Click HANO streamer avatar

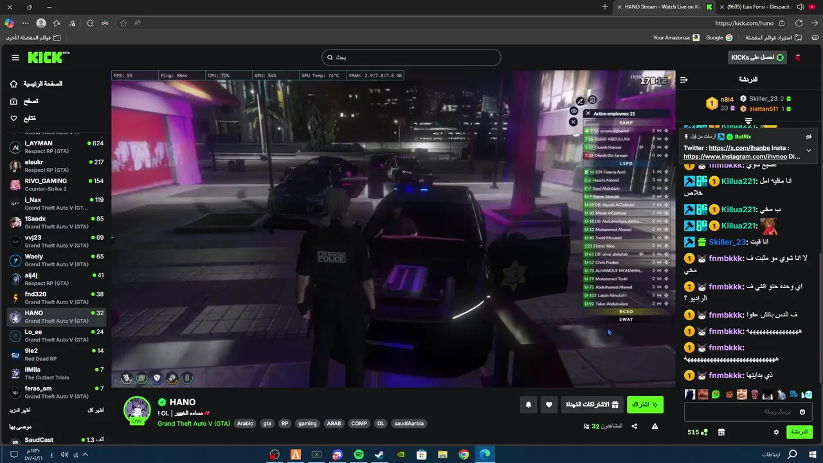pos(137,410)
